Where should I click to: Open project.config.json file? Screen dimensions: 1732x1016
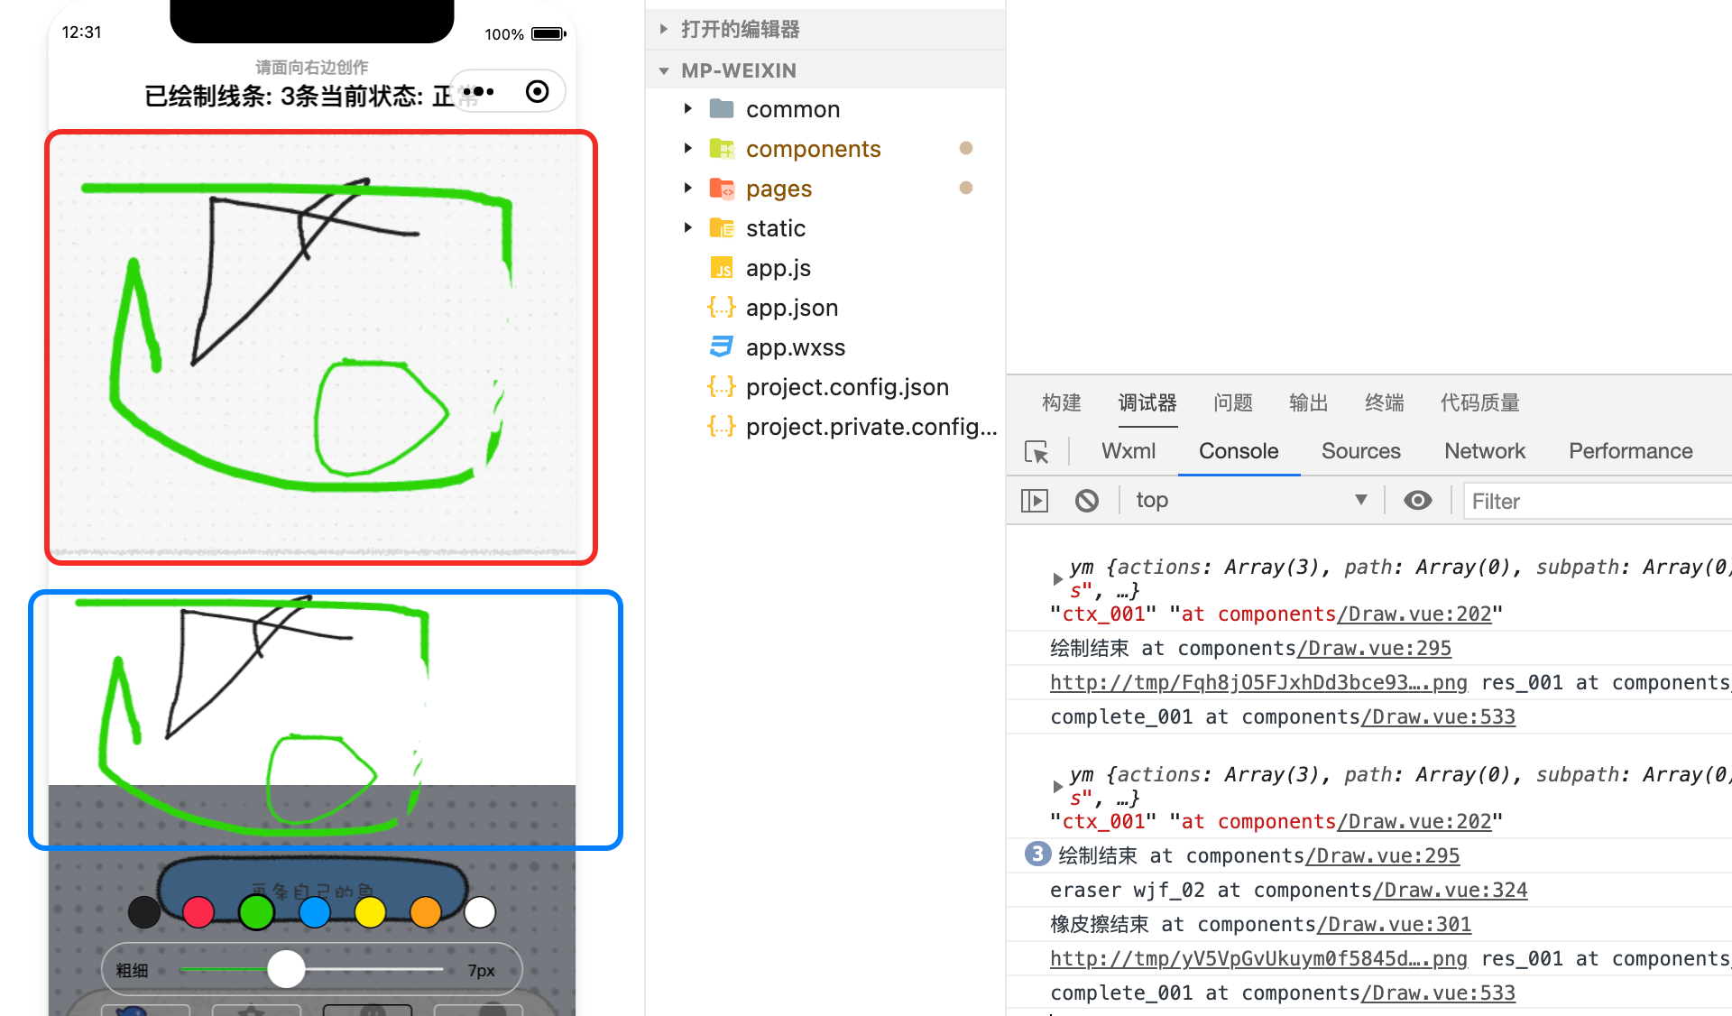(x=846, y=387)
